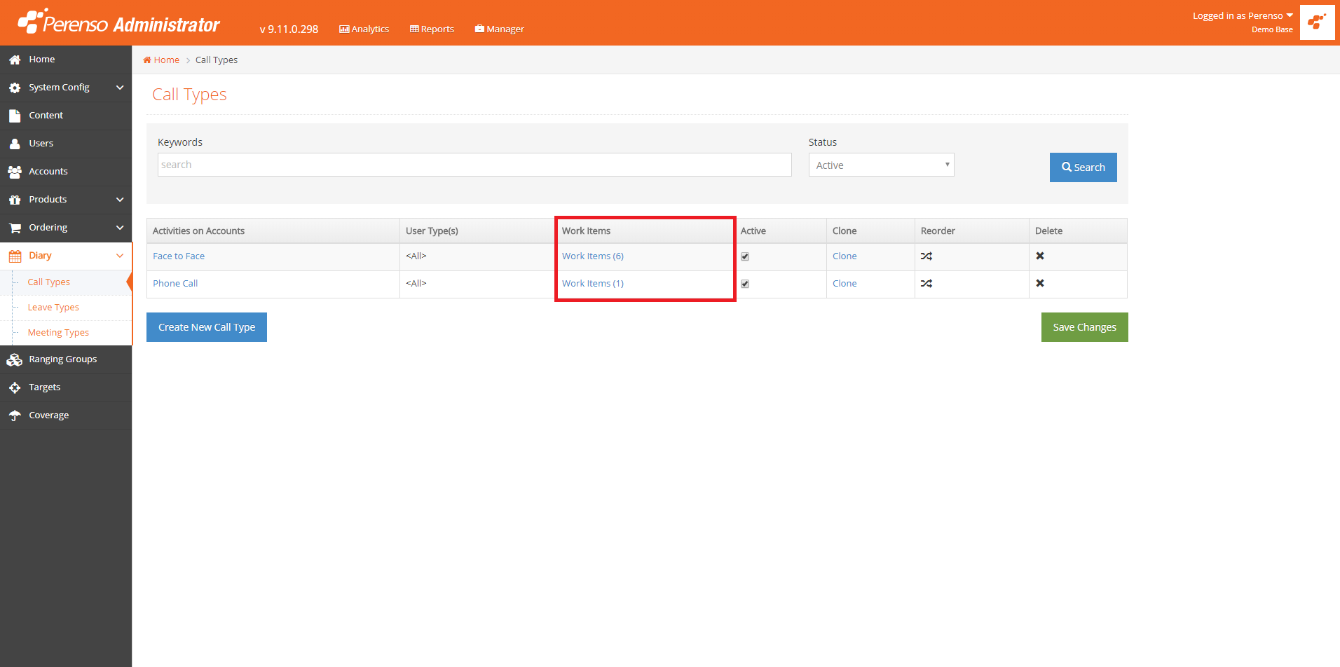This screenshot has height=667, width=1340.
Task: Open Work Items (1) link
Action: 593,284
